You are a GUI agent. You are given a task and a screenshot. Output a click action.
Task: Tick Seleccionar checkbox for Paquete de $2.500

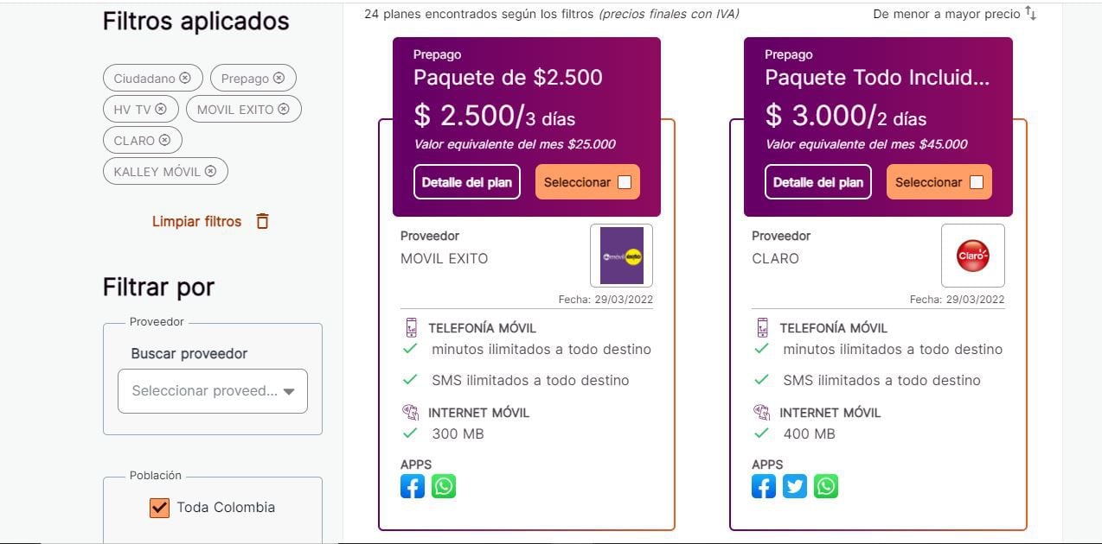(625, 182)
